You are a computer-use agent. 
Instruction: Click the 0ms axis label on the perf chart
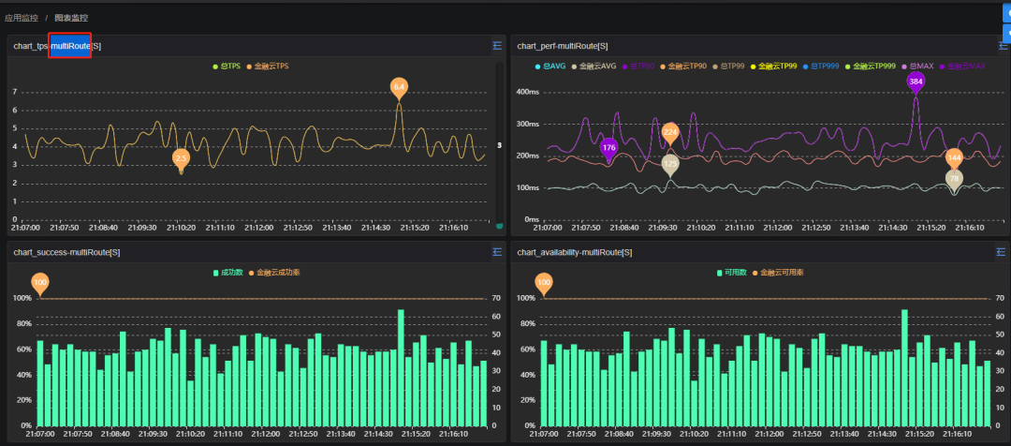[532, 219]
